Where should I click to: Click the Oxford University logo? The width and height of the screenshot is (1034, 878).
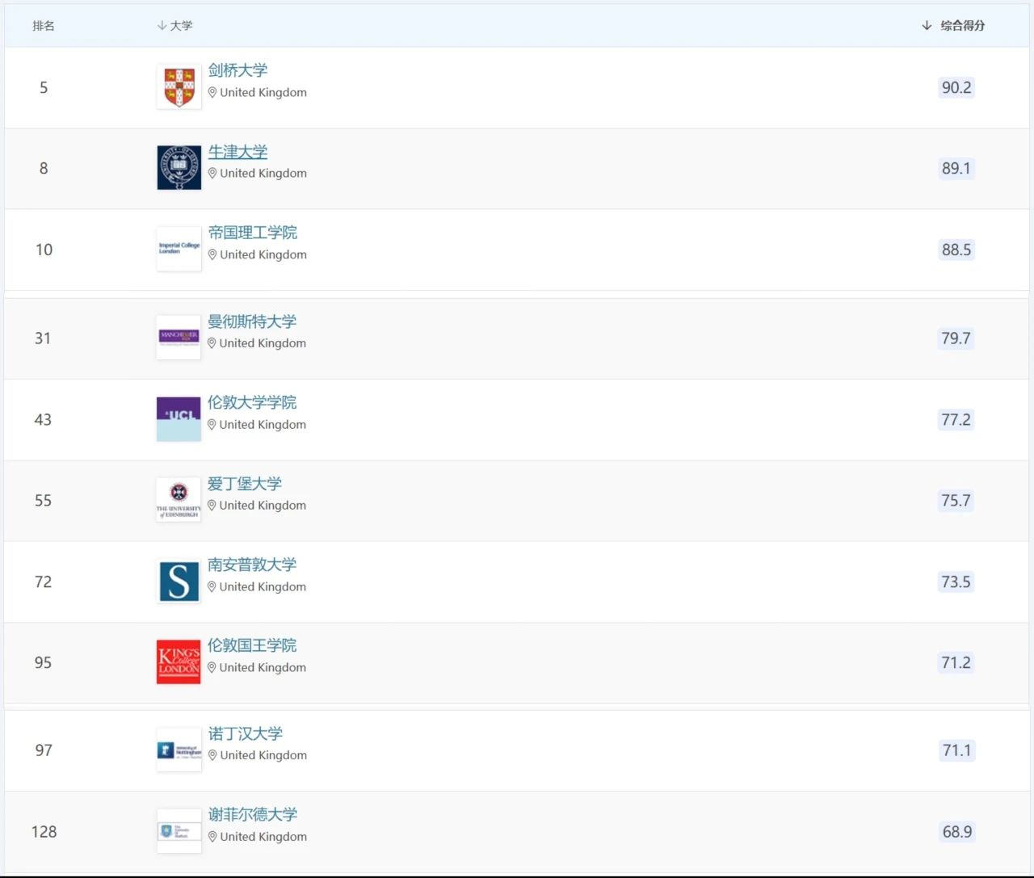179,168
